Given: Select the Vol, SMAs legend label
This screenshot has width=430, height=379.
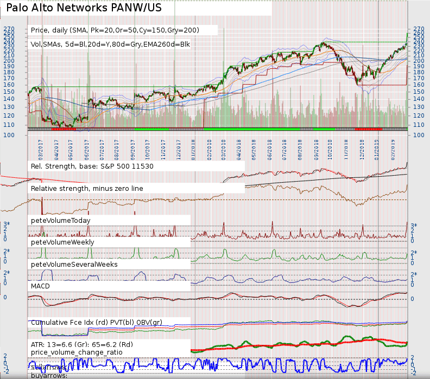Looking at the screenshot, I should [x=110, y=44].
